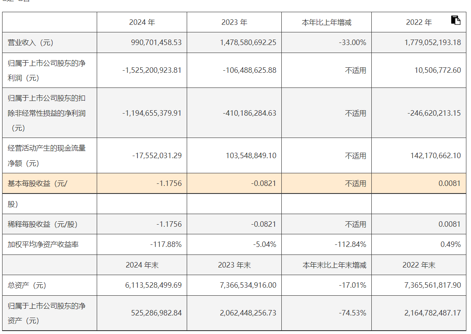Image resolution: width=471 pixels, height=334 pixels.
Task: Click the 营业收入（元） row label
Action: (31, 42)
